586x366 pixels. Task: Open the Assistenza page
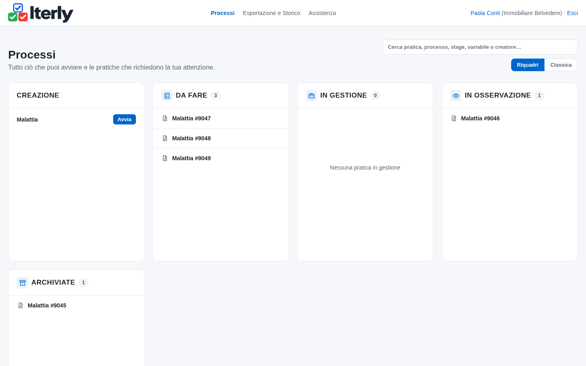tap(322, 13)
